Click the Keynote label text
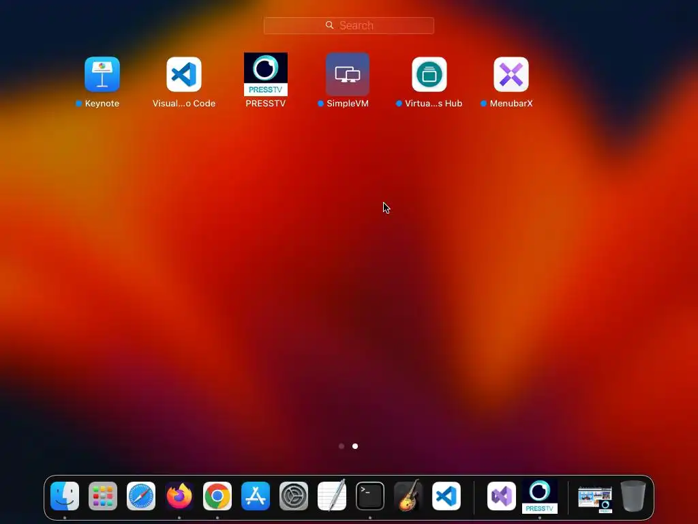698x524 pixels. [102, 104]
